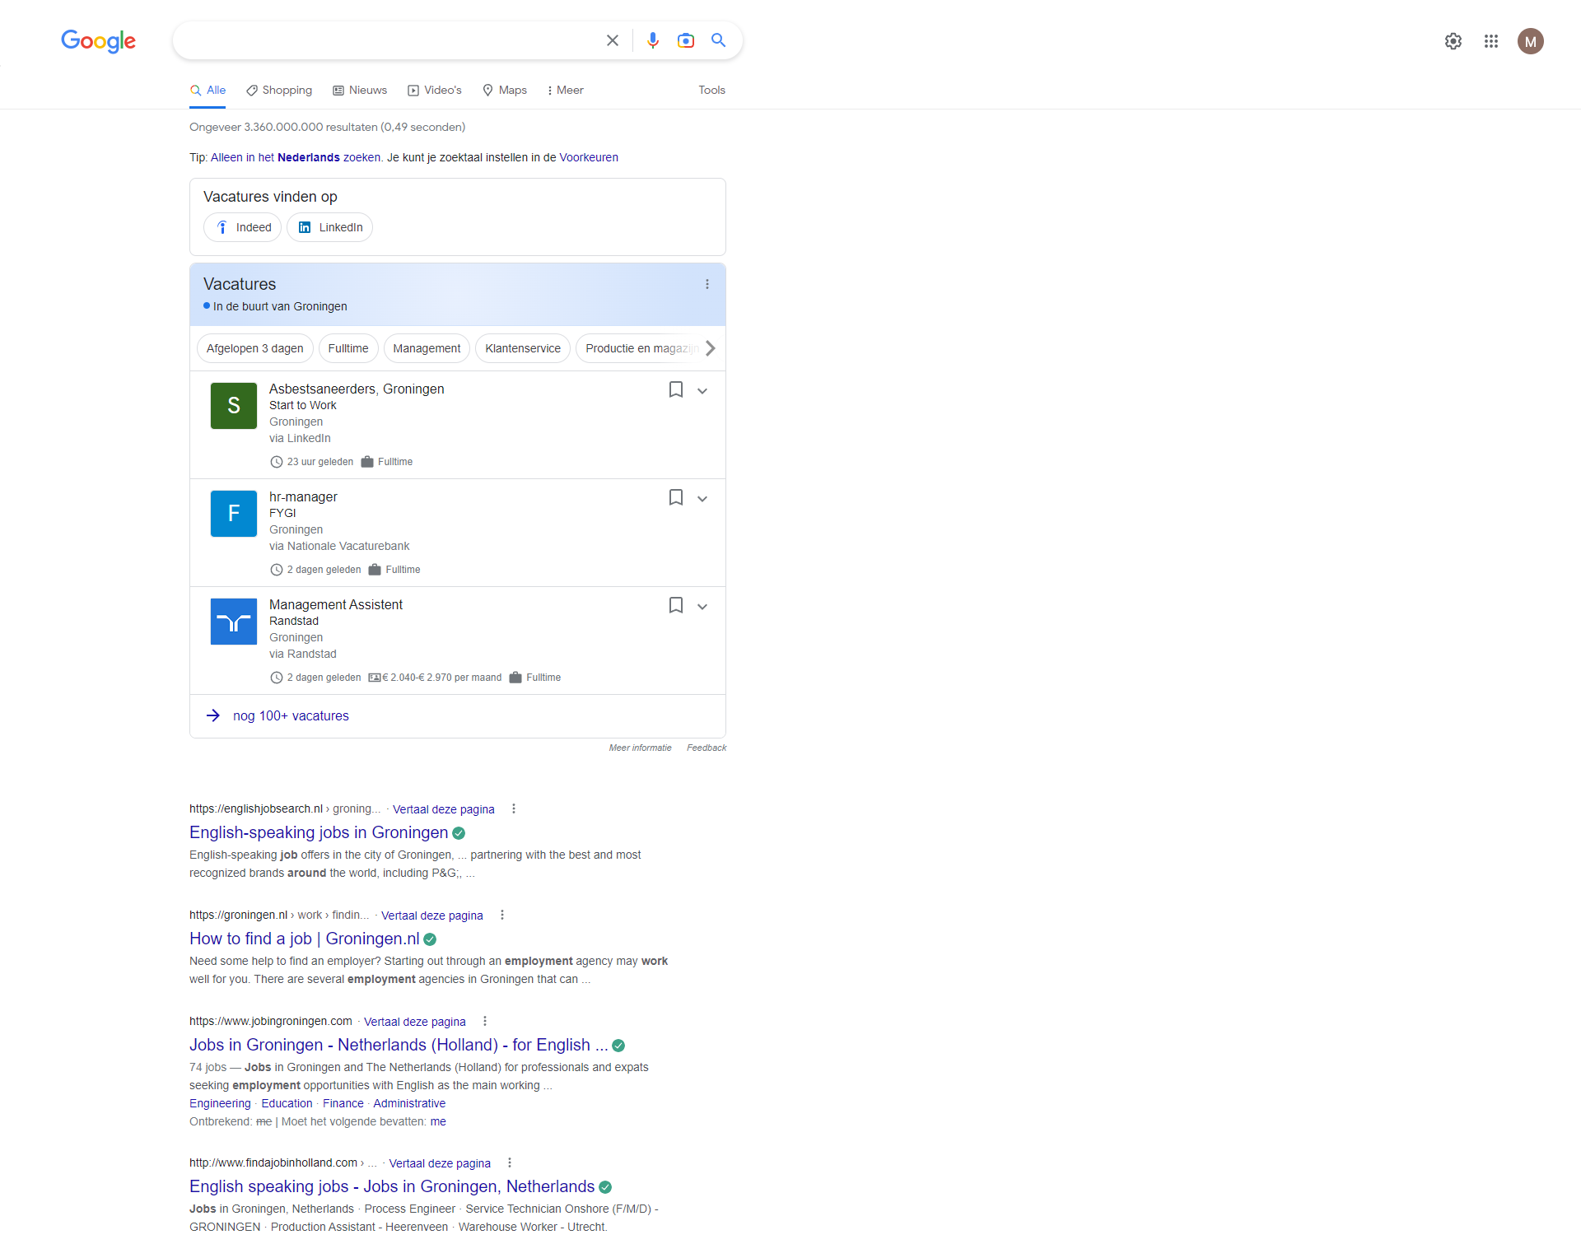
Task: Click the Management Assistent salary range indicator
Action: [x=436, y=677]
